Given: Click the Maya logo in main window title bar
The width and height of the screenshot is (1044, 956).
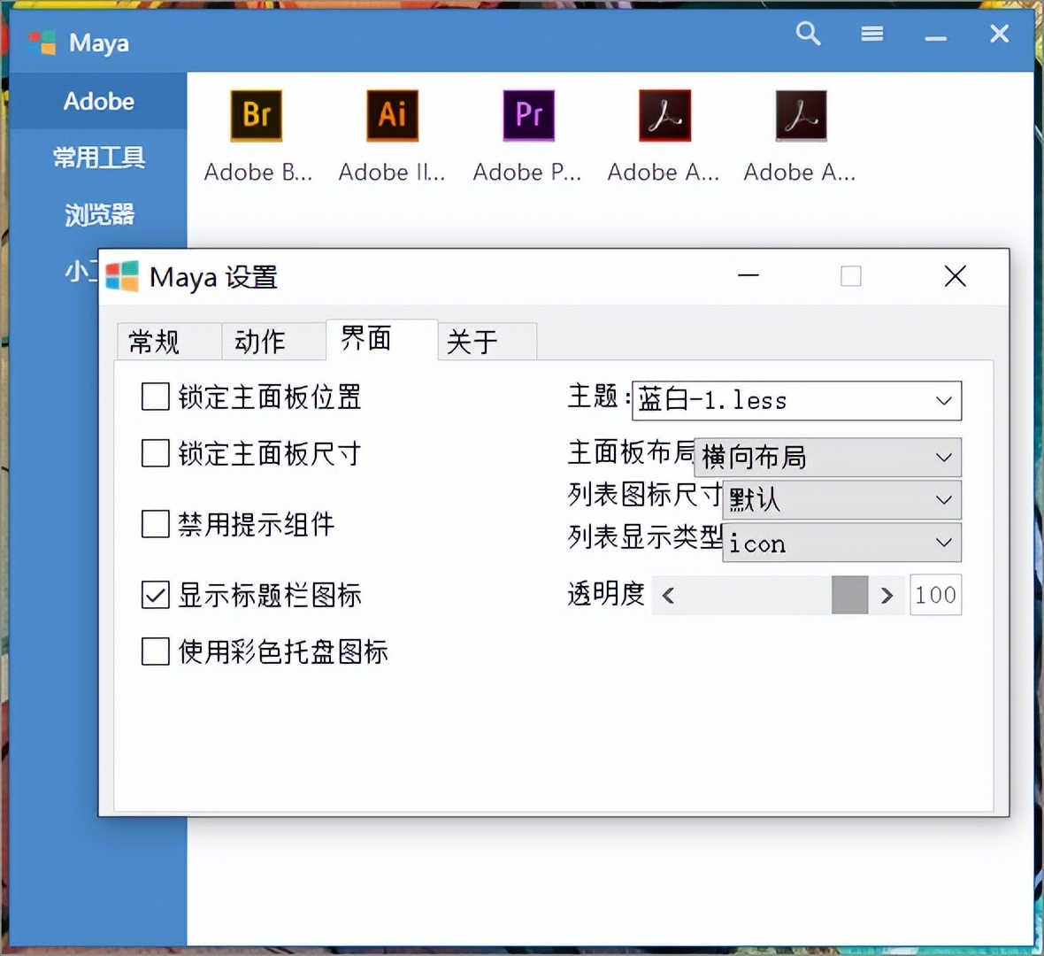Looking at the screenshot, I should 42,42.
